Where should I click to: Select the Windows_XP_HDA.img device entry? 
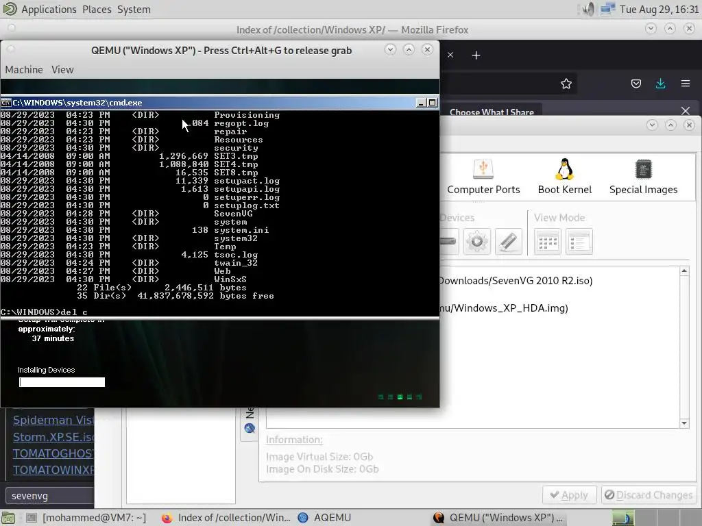504,308
